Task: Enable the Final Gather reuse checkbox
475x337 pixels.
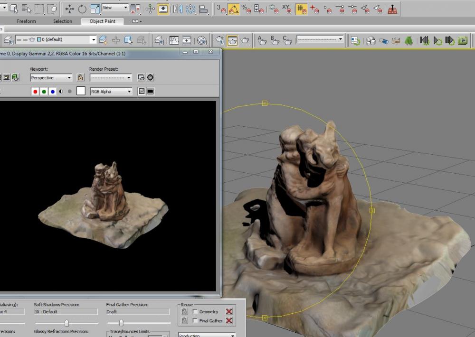Action: (x=195, y=321)
